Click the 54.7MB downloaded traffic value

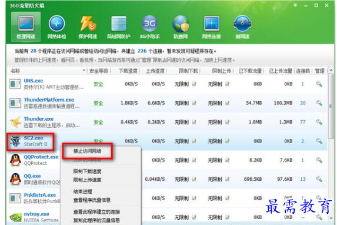click(254, 103)
